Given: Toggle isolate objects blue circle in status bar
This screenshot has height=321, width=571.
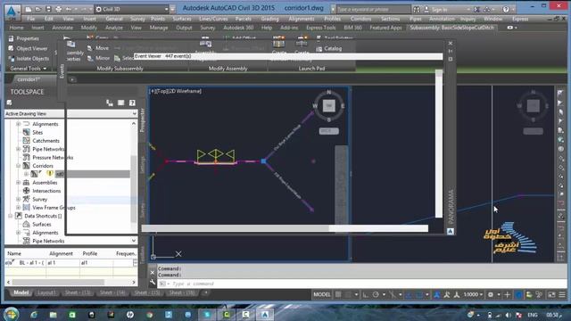Looking at the screenshot, I should click(518, 294).
